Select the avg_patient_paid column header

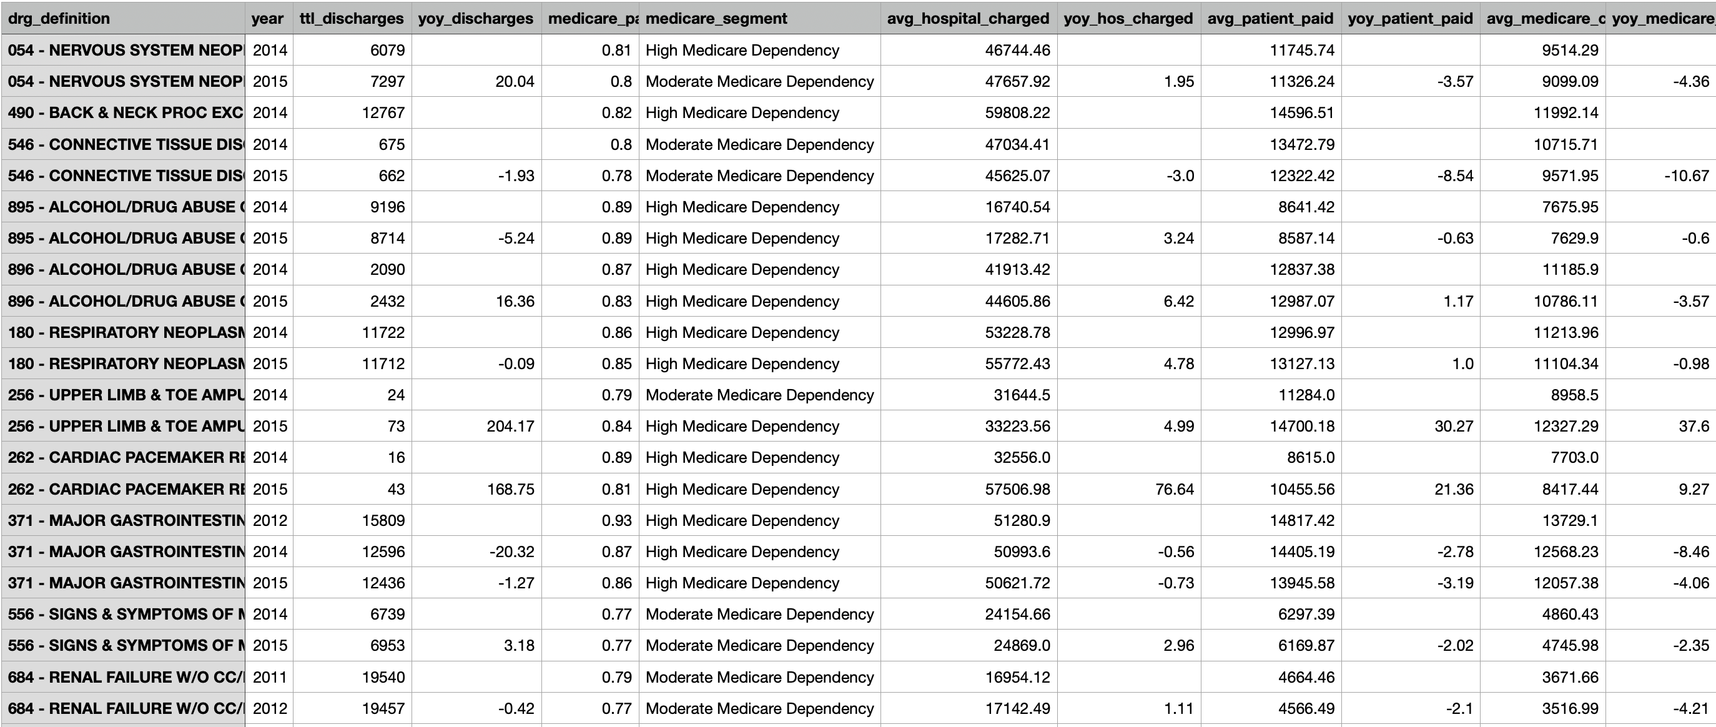coord(1271,18)
